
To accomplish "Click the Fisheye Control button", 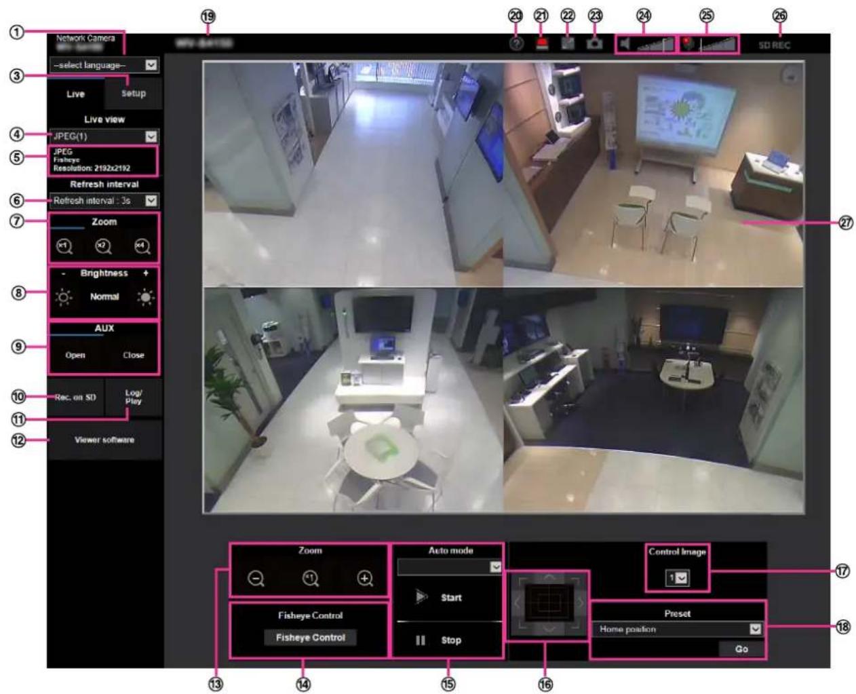I will pyautogui.click(x=310, y=638).
